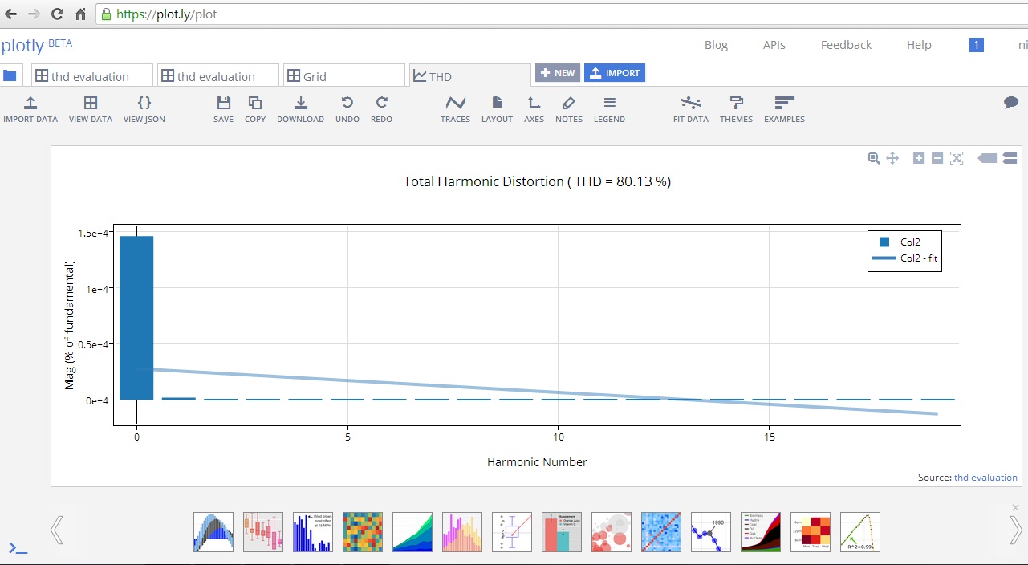The width and height of the screenshot is (1028, 565).
Task: Open the Layout settings
Action: [x=496, y=108]
